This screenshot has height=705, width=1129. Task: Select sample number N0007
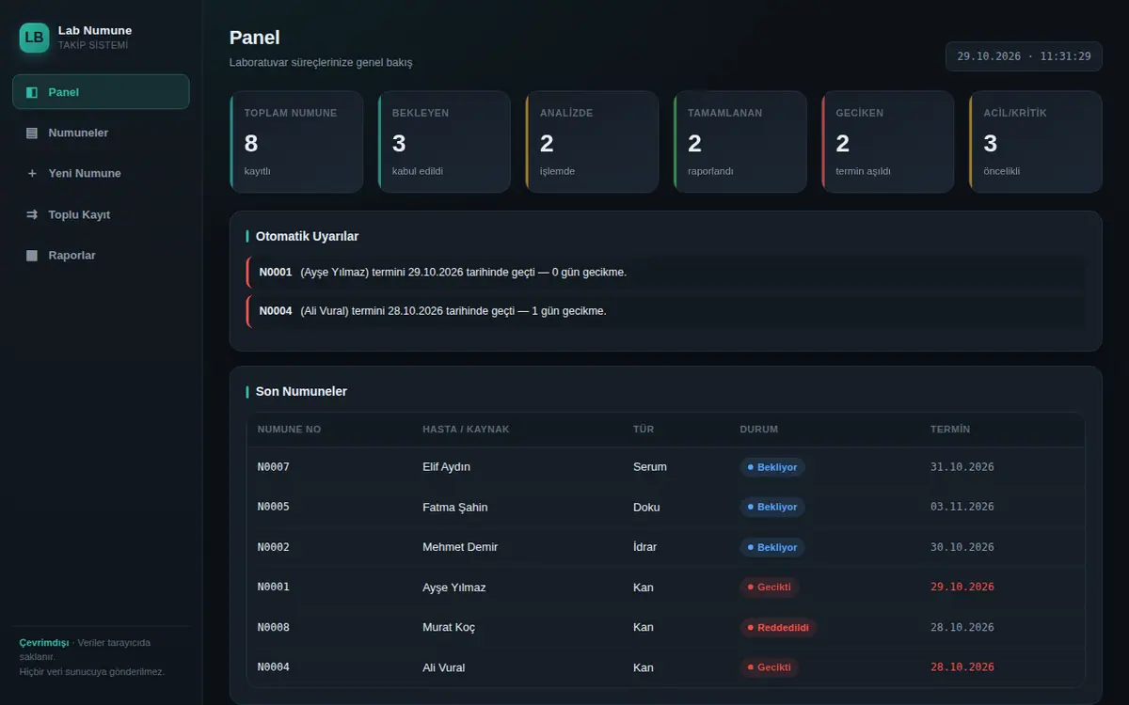[x=274, y=467]
